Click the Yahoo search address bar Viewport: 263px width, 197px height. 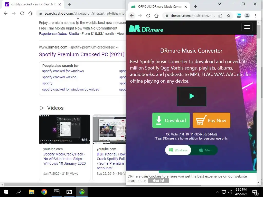[x=85, y=13]
